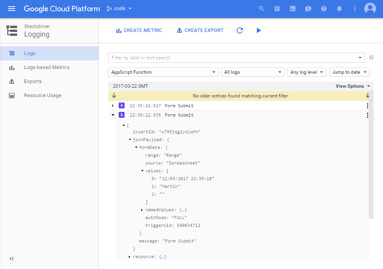The image size is (383, 269).
Task: Click right down-arrow in the yellow banner
Action: 367,96
